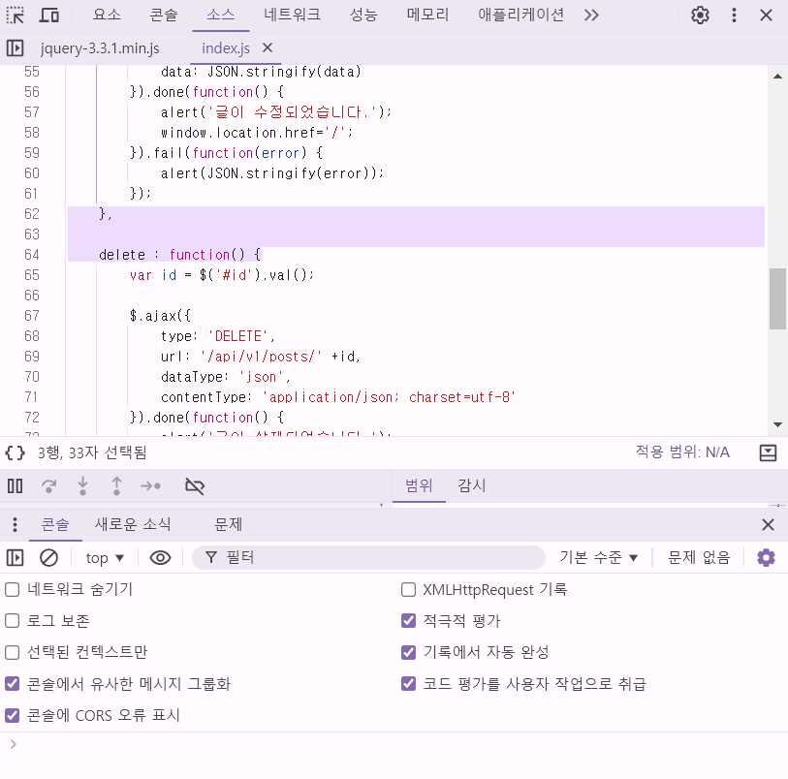Click the Step button arrow-dot icon
The height and width of the screenshot is (779, 788).
(151, 485)
